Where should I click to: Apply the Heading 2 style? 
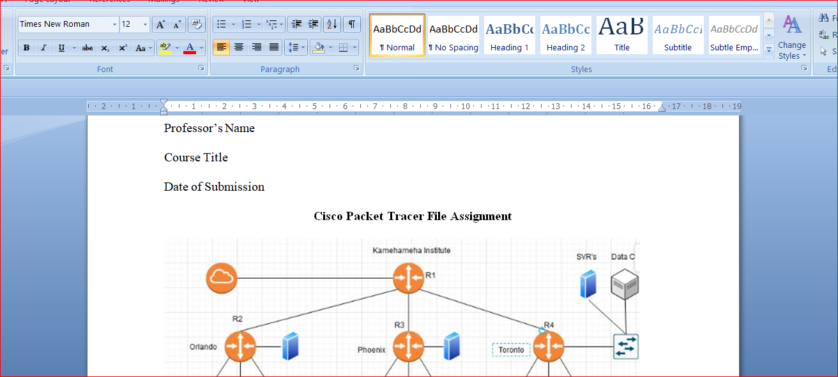tap(566, 35)
